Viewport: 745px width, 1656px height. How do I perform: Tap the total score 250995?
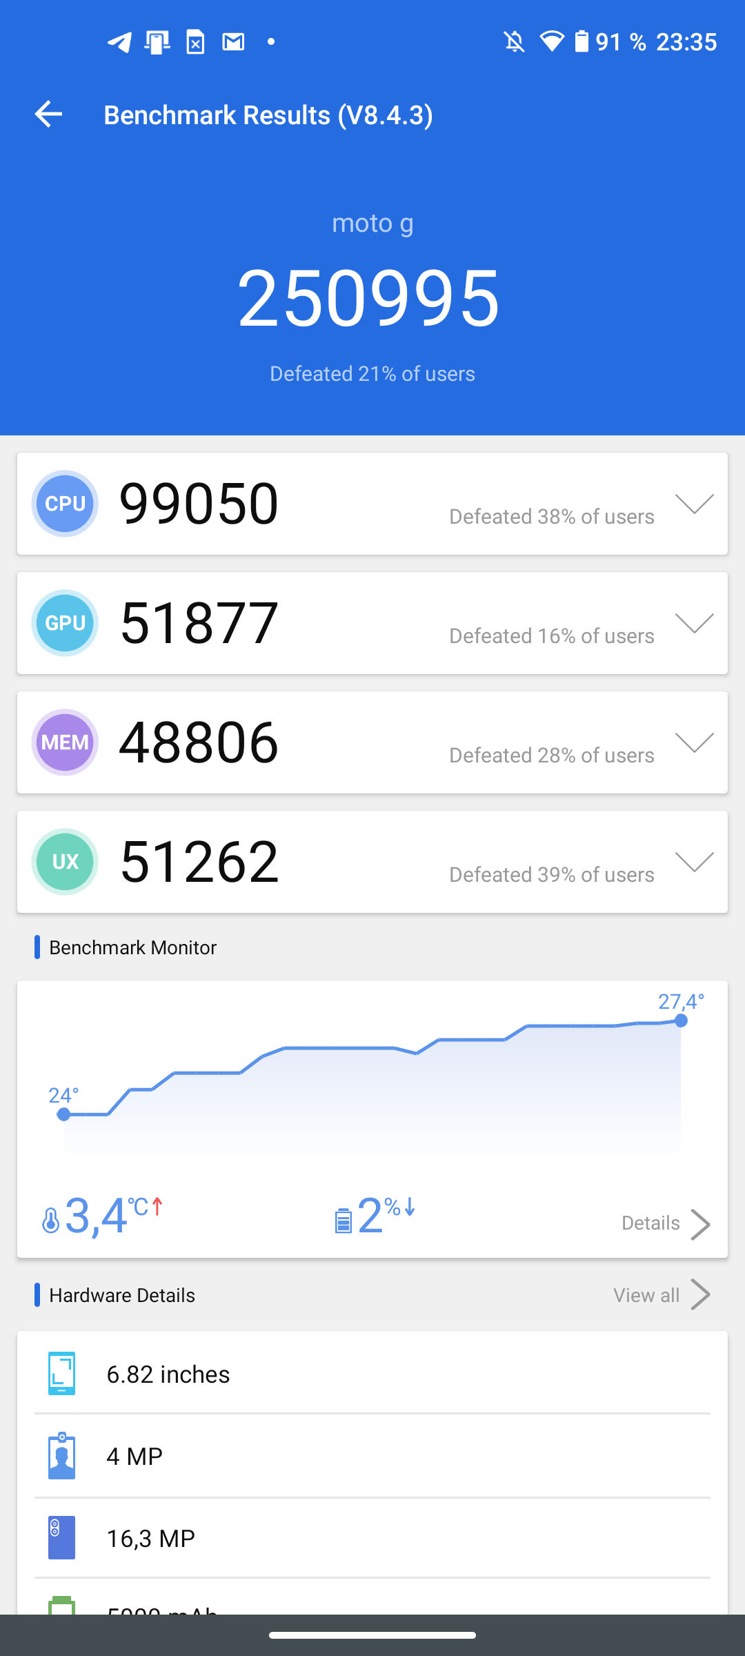[369, 298]
